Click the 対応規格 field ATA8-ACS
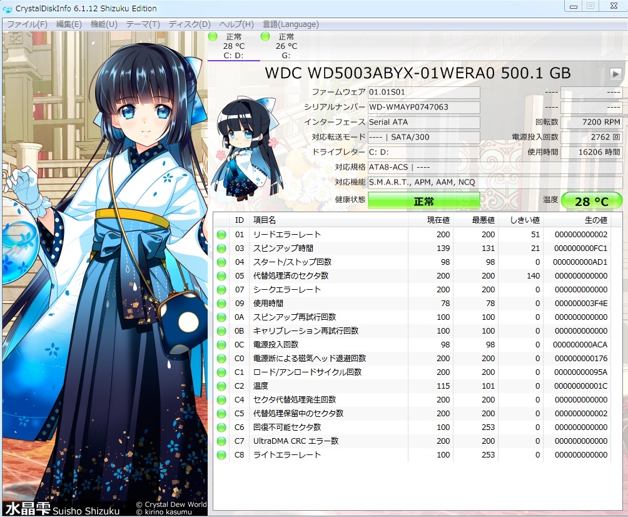Image resolution: width=628 pixels, height=517 pixels. click(495, 167)
